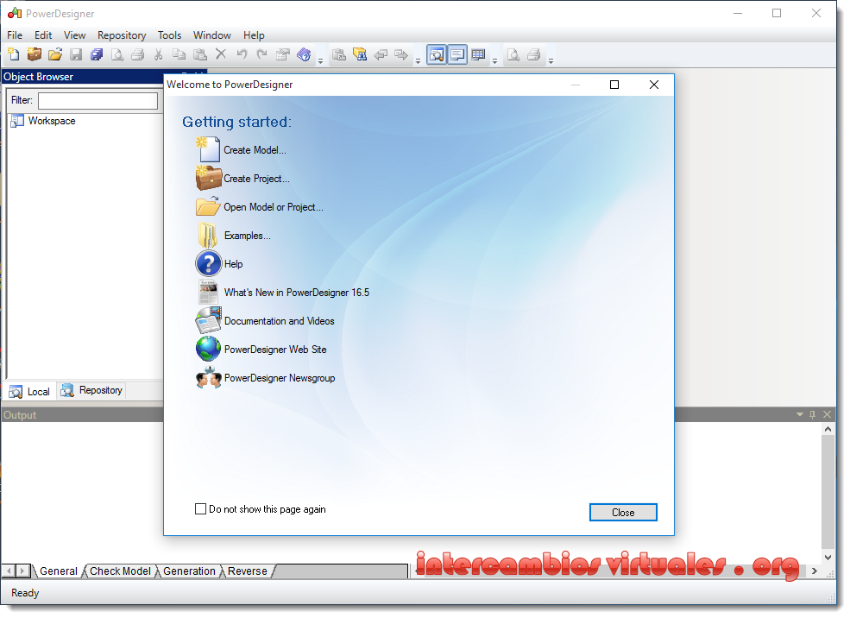
Task: Toggle the Result List toolbar button
Action: 478,54
